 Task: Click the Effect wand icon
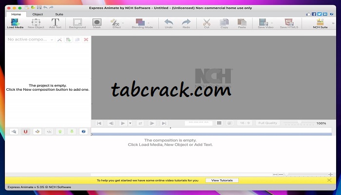pos(115,22)
